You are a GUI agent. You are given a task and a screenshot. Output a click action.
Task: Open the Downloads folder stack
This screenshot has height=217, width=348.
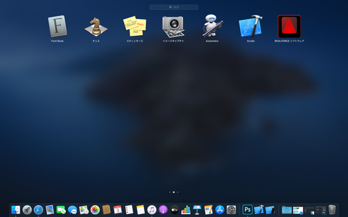pos(287,209)
